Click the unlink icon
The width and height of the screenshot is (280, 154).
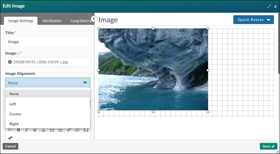click(77, 130)
